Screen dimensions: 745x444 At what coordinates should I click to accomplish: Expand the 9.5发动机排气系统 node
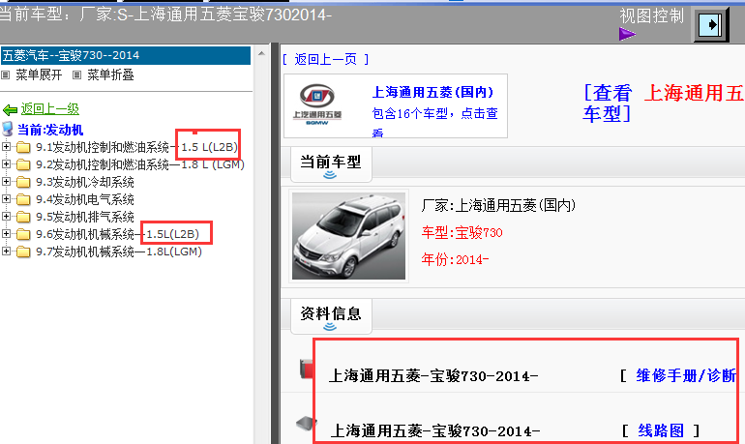6,217
